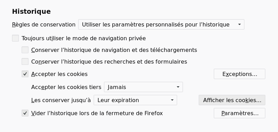The image size is (278, 132).
Task: Open Paramètres… for clearing history
Action: coord(240,113)
